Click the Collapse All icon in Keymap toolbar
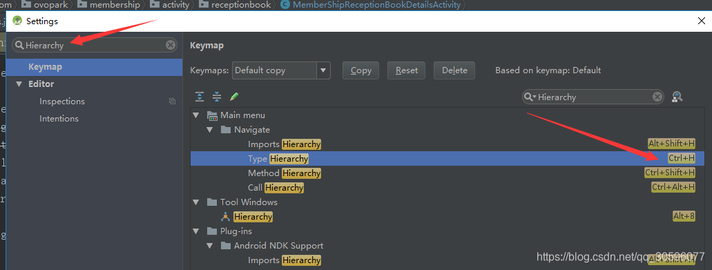This screenshot has width=712, height=270. coord(217,96)
